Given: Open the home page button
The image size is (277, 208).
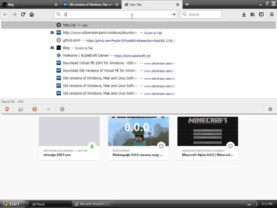Looking at the screenshot, I should [x=32, y=14].
